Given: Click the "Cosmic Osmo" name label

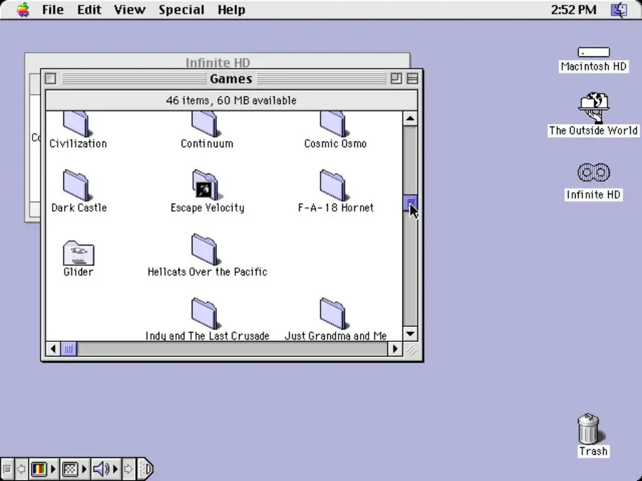Looking at the screenshot, I should point(335,143).
